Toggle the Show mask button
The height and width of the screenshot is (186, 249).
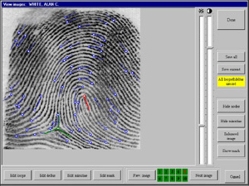[x=231, y=151]
